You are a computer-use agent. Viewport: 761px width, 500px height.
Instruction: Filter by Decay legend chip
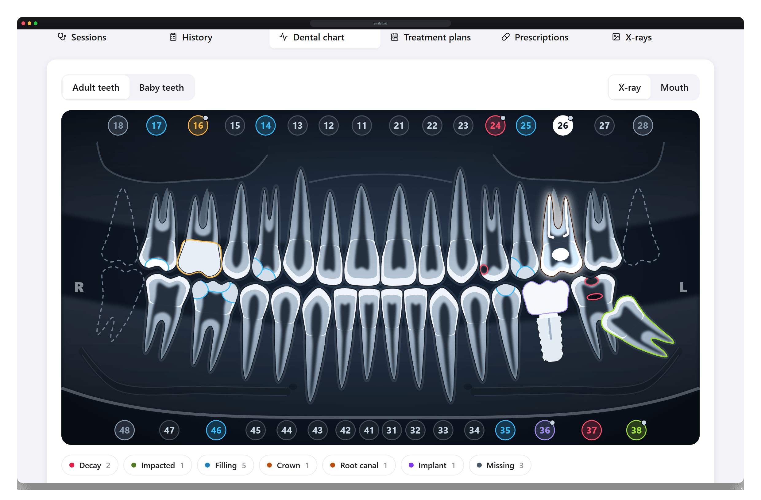tap(90, 465)
